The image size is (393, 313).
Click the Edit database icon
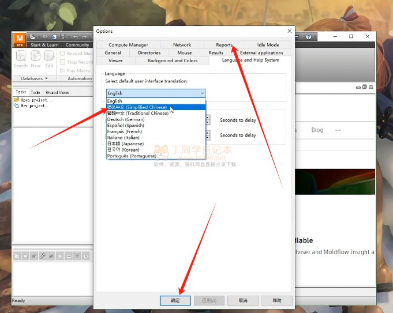(49, 56)
